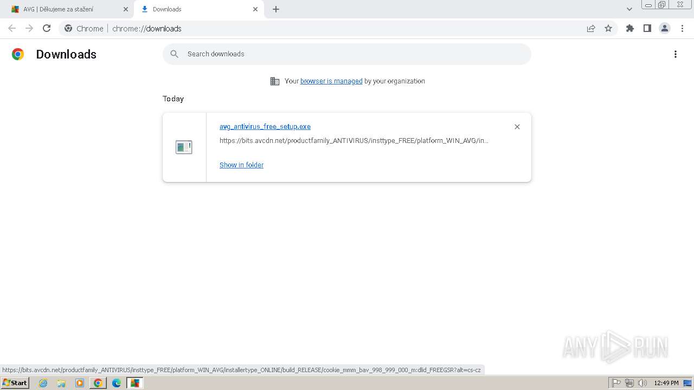Click the bits.avcdn.net download URL

[354, 141]
